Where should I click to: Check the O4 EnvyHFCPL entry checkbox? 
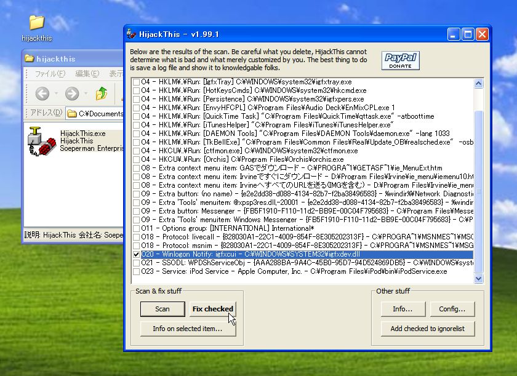click(136, 108)
